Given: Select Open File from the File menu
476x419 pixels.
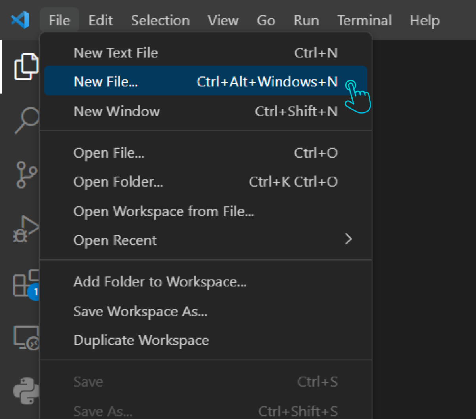Looking at the screenshot, I should [109, 153].
